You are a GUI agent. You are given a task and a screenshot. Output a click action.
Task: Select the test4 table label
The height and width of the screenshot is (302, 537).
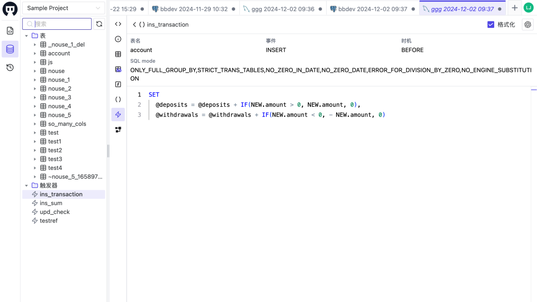(55, 168)
